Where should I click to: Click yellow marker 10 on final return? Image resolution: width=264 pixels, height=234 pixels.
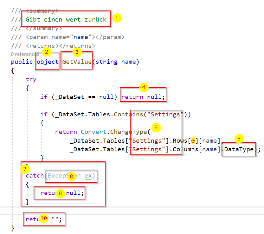(x=44, y=218)
